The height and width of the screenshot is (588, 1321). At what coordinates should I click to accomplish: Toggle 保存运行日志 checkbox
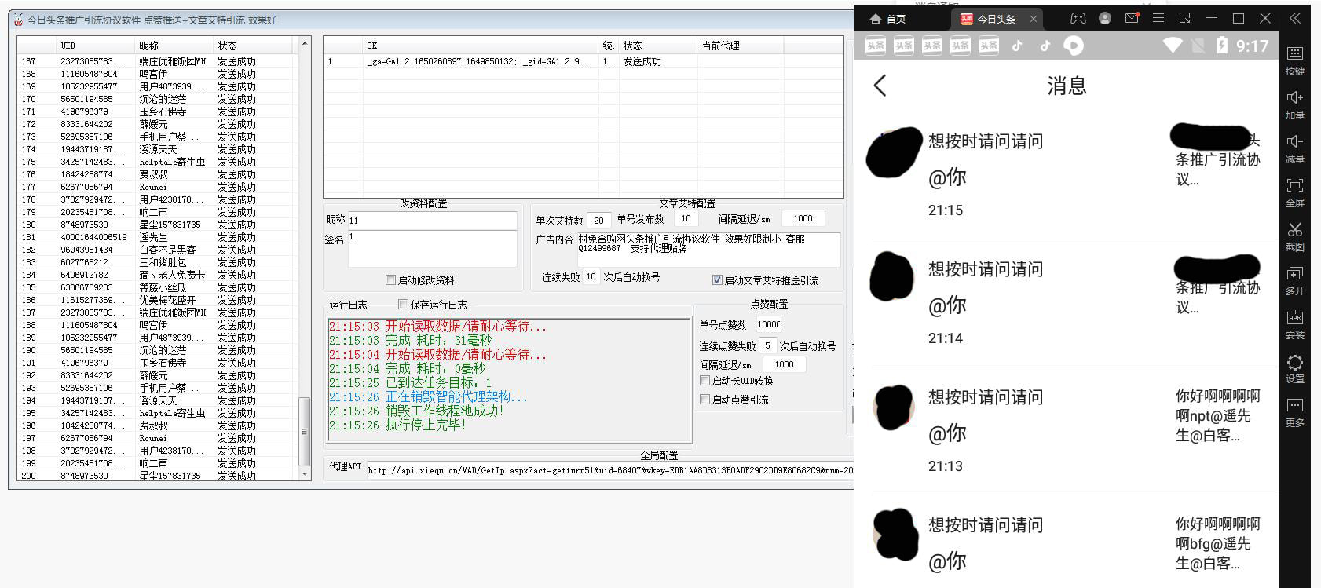point(403,305)
